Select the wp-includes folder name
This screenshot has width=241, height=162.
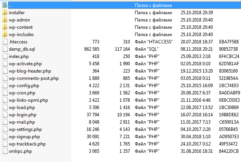pyautogui.click(x=21, y=35)
